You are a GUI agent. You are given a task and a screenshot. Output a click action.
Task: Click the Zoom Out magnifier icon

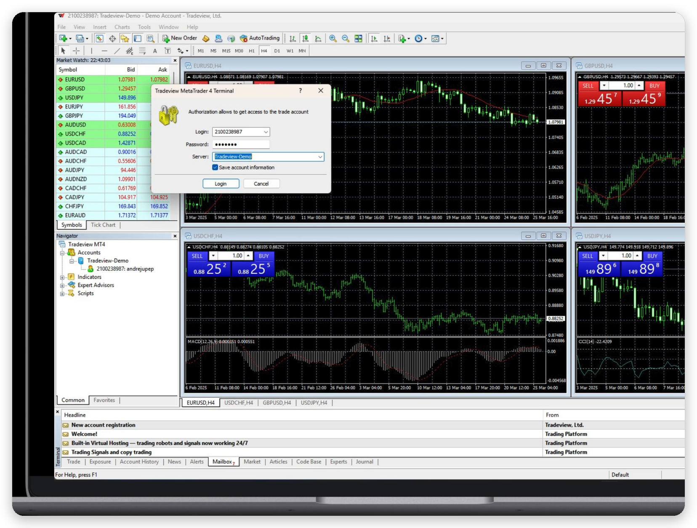tap(346, 38)
